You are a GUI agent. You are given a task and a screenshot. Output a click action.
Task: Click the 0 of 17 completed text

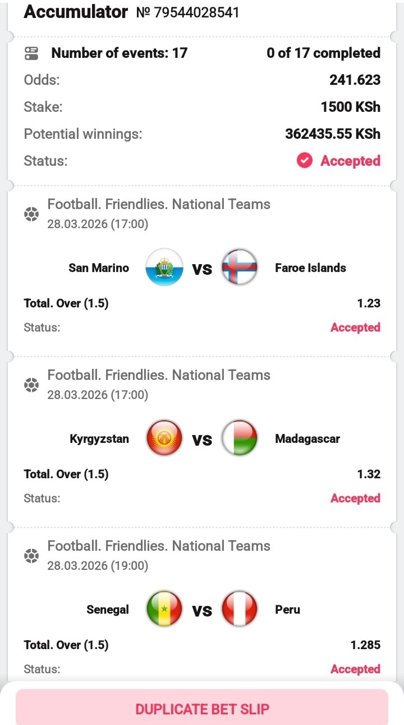point(323,53)
